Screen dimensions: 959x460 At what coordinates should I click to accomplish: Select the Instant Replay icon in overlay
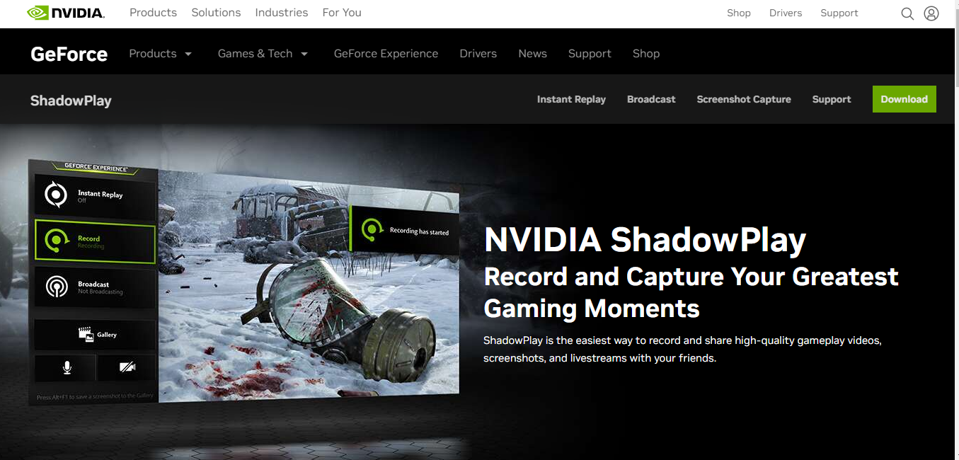(55, 195)
